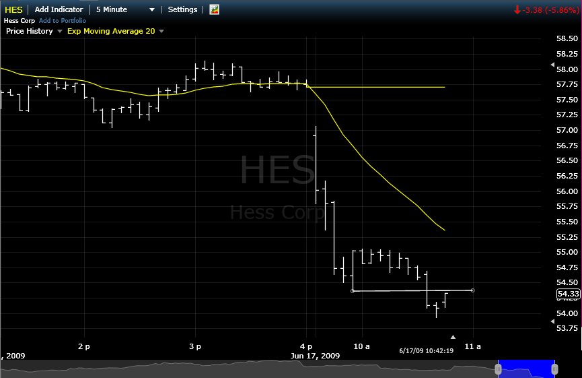Click the Price History label
Screen dimensions: 582x378
[x=30, y=31]
